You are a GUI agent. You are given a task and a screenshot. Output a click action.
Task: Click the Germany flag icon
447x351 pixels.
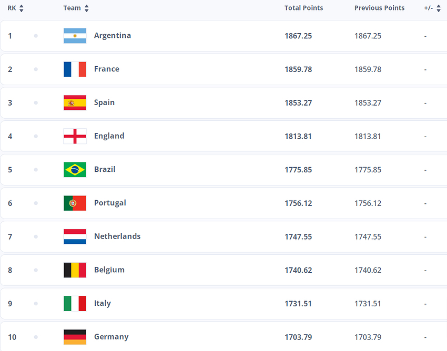[75, 337]
